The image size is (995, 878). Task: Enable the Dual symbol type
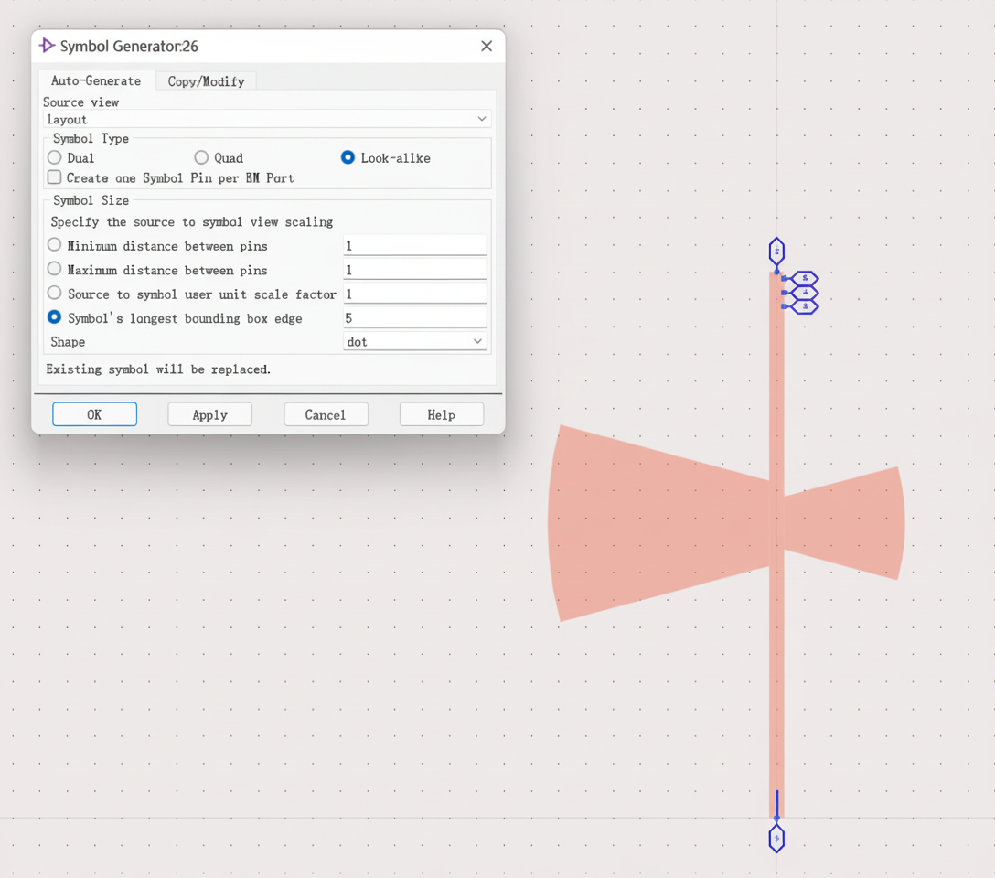coord(53,157)
